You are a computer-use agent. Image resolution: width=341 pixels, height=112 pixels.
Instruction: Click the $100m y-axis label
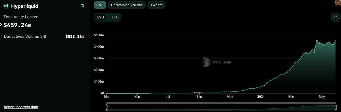point(99,82)
